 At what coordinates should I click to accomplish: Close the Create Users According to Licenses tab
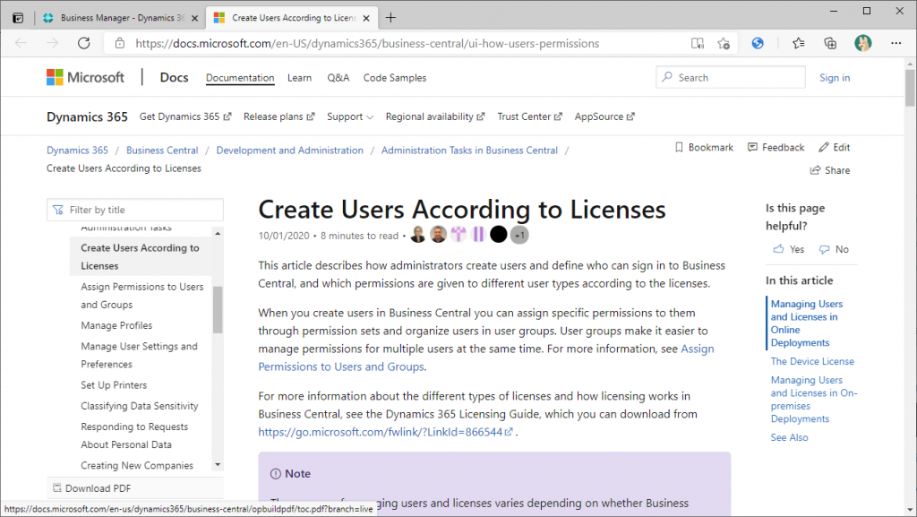click(x=366, y=18)
